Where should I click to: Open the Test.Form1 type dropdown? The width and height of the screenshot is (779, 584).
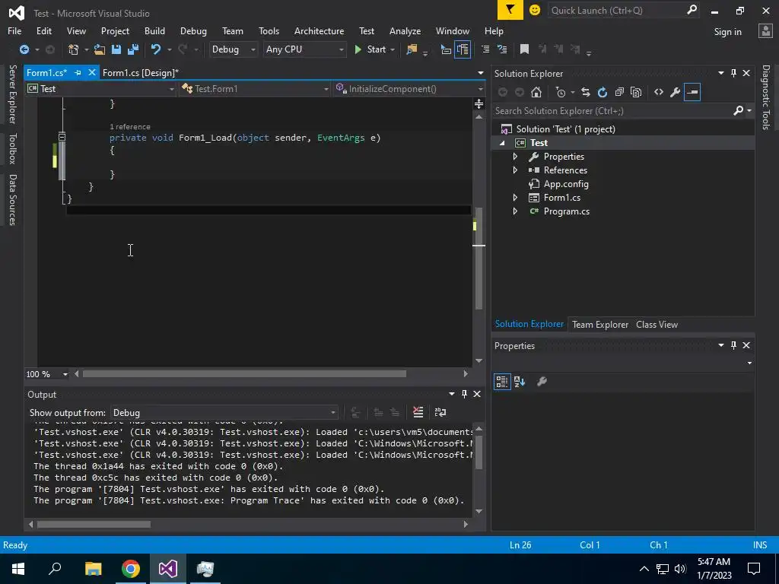255,89
